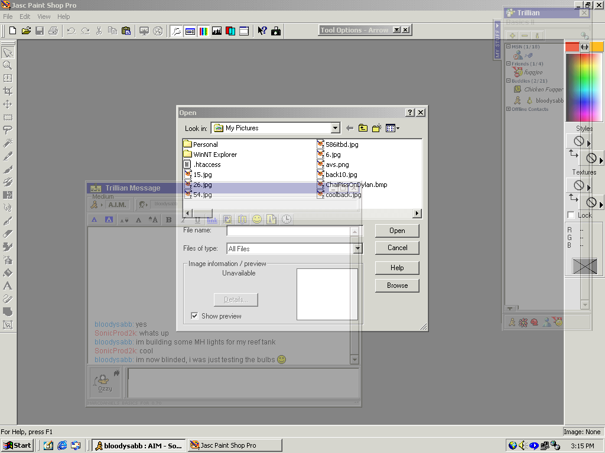Open the Help menu

63,17
